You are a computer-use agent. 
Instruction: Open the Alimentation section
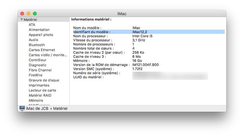pos(39,30)
